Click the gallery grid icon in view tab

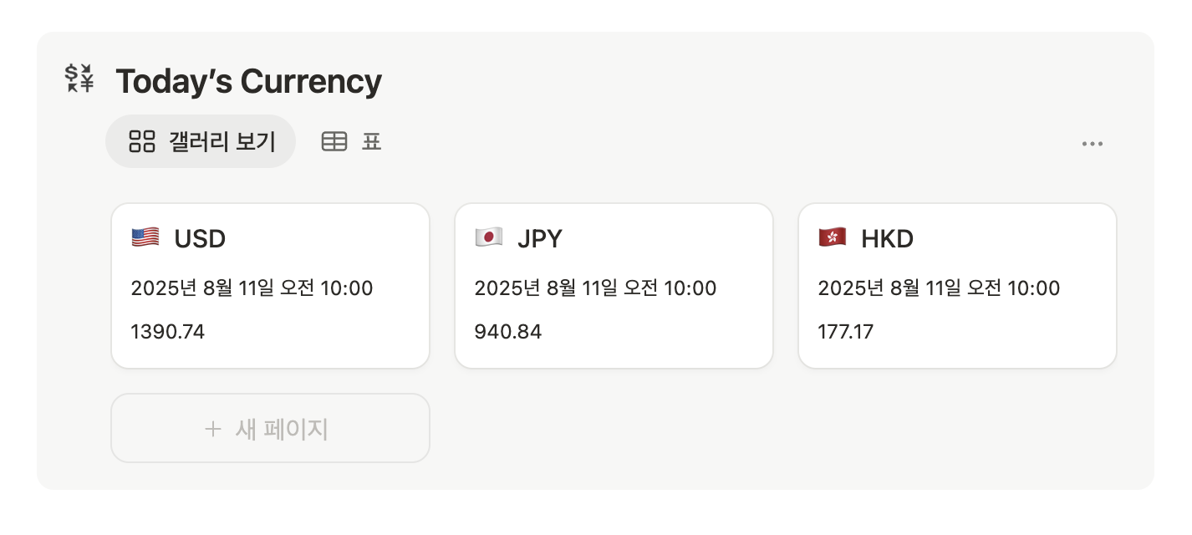coord(141,142)
